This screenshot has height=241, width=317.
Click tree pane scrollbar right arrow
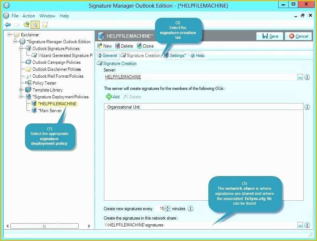pyautogui.click(x=89, y=226)
